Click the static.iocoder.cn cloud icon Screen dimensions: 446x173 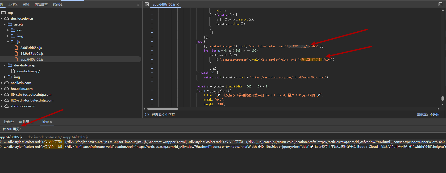point(7,106)
